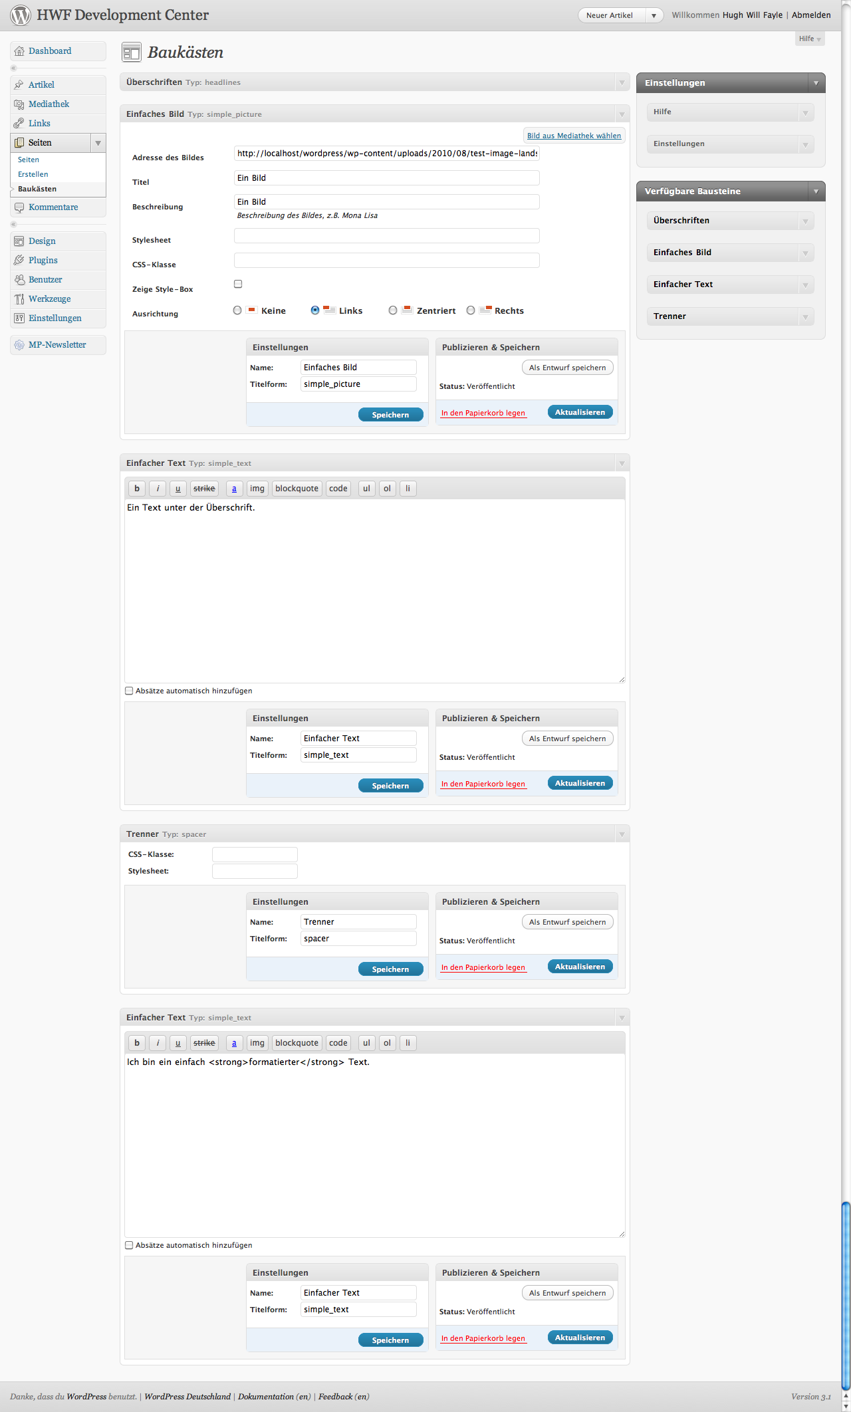Click Bild aus Mediathek wählen link
This screenshot has width=851, height=1412.
[574, 136]
